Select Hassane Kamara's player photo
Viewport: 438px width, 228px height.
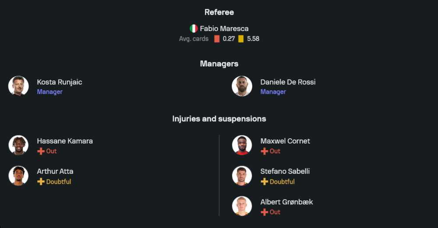pyautogui.click(x=18, y=145)
